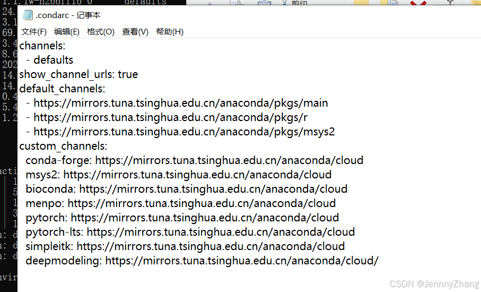This screenshot has width=481, height=292.
Task: Click the Notepad icon in title bar
Action: [x=28, y=15]
